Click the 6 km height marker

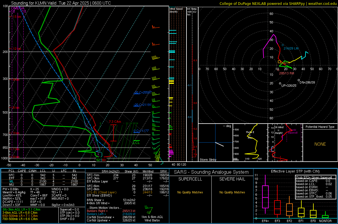(16, 108)
